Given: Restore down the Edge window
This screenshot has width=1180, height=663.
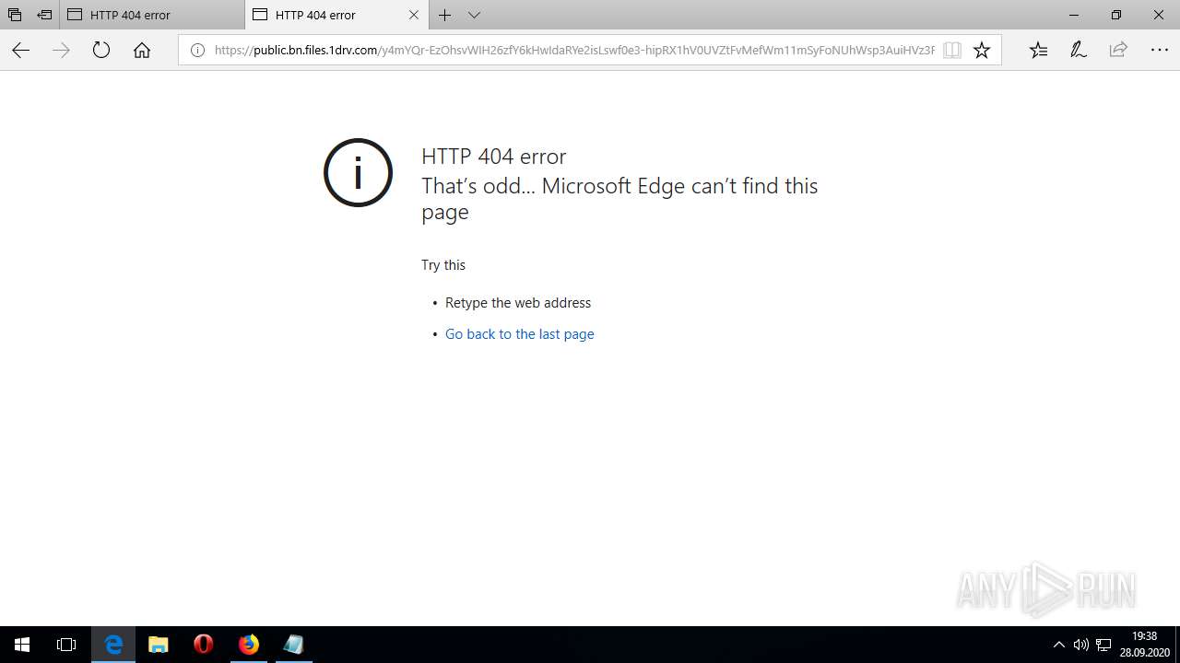Looking at the screenshot, I should point(1116,15).
